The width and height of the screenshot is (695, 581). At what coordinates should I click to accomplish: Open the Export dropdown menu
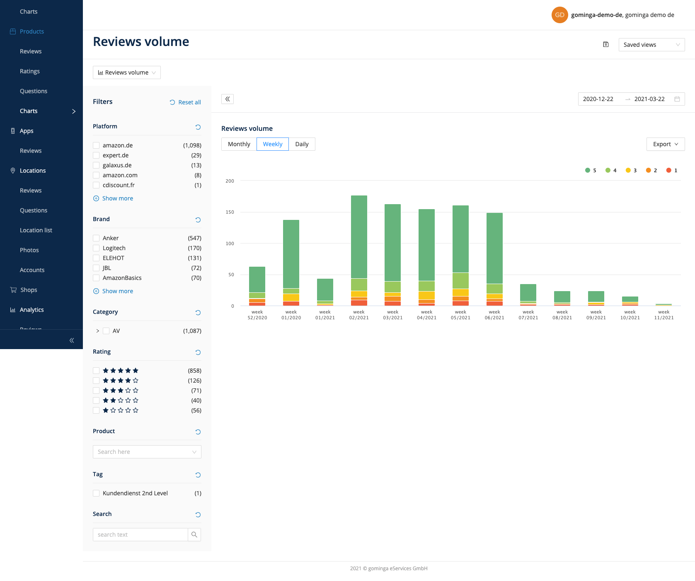(665, 144)
